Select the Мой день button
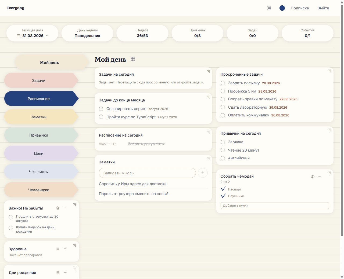Viewport: 344px width, 279px height. (52, 62)
